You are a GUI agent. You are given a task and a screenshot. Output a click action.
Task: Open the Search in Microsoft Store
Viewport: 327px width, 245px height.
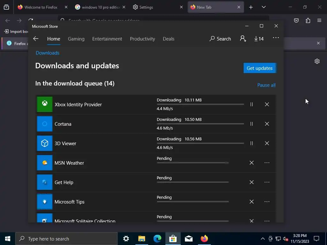[x=220, y=39]
